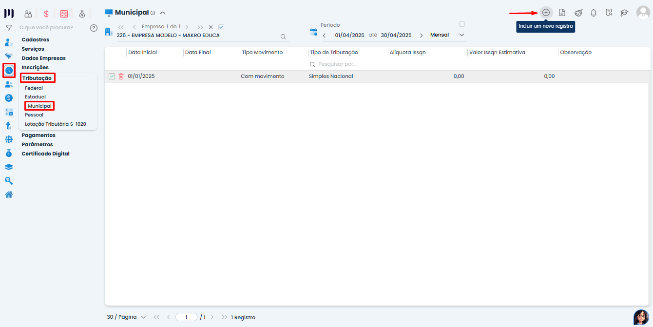The image size is (653, 327).
Task: Collapse the Municipal title chevron
Action: point(163,13)
